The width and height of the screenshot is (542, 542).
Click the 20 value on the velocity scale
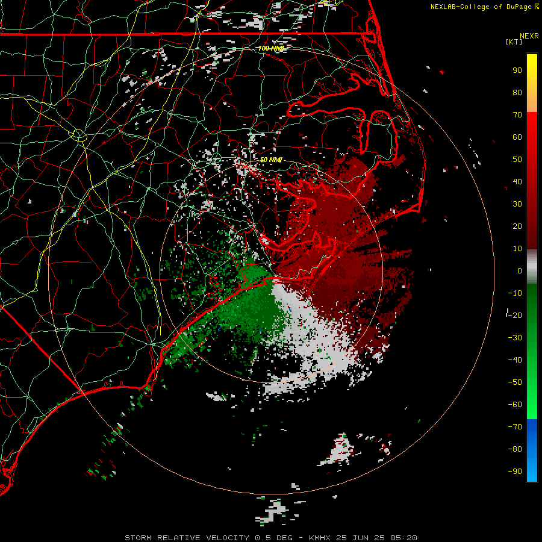coord(517,226)
